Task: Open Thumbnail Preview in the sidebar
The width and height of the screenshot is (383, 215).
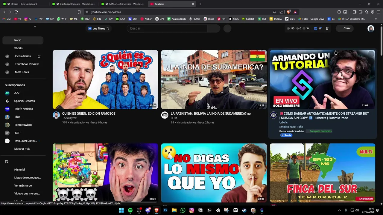Action: click(23, 64)
